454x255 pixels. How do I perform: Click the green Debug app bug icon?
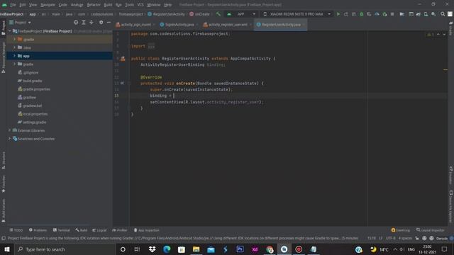(x=361, y=14)
